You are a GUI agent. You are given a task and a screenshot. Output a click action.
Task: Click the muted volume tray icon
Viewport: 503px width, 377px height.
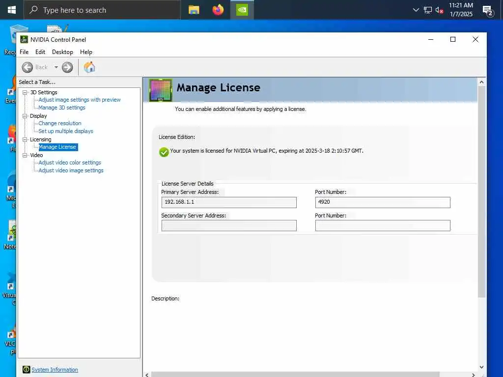439,10
